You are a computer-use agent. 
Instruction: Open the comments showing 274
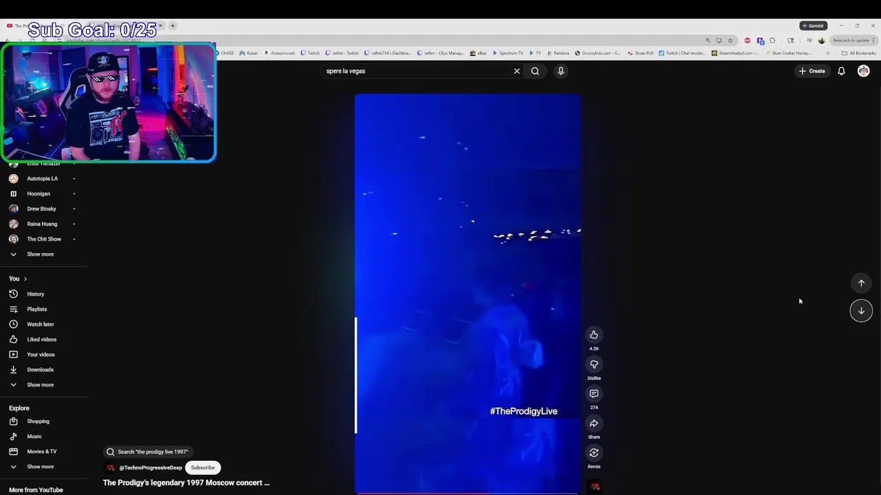(x=594, y=394)
